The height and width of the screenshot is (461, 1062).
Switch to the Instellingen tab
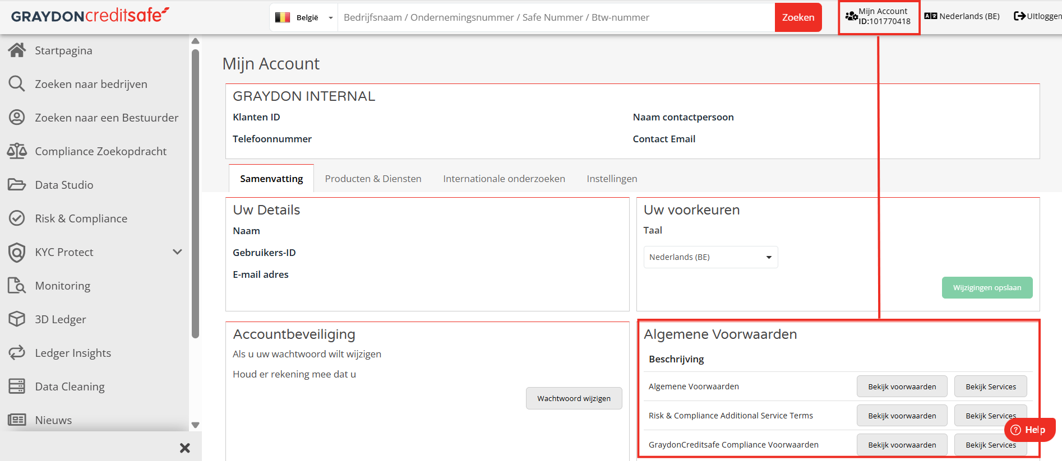612,179
